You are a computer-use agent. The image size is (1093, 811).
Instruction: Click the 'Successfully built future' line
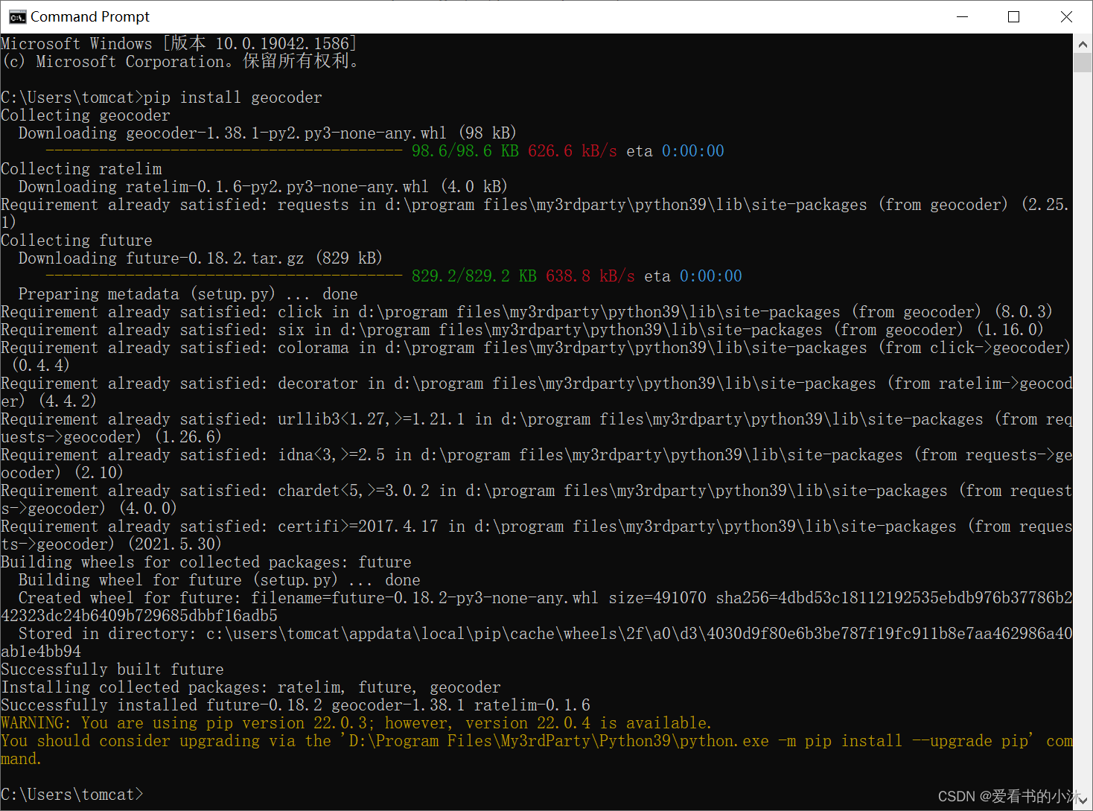coord(112,670)
